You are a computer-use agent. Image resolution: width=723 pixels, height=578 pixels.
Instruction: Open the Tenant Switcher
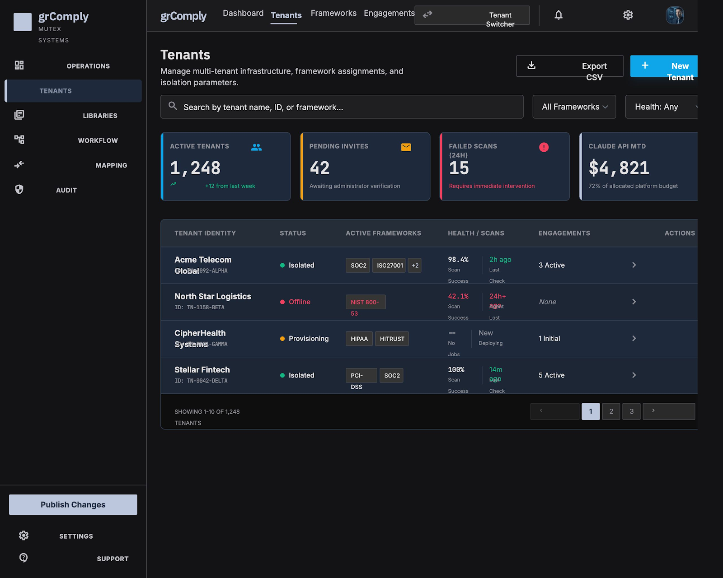472,15
